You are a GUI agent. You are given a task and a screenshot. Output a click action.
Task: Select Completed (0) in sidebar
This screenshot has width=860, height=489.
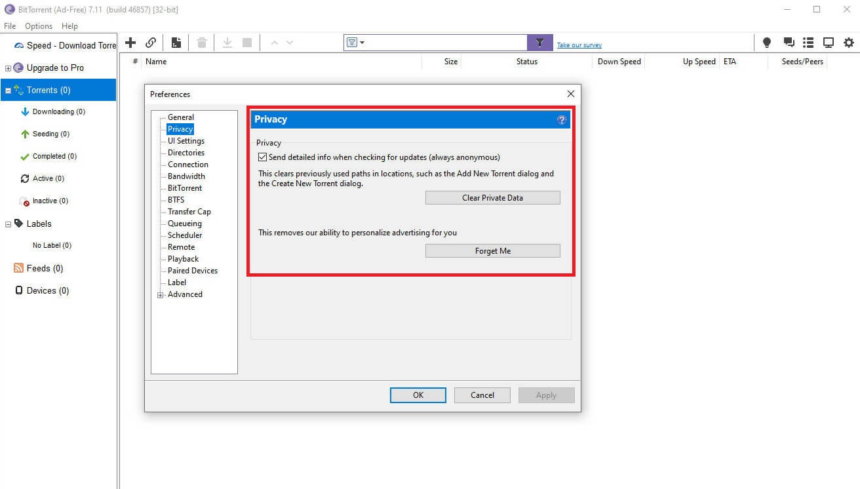coord(54,157)
